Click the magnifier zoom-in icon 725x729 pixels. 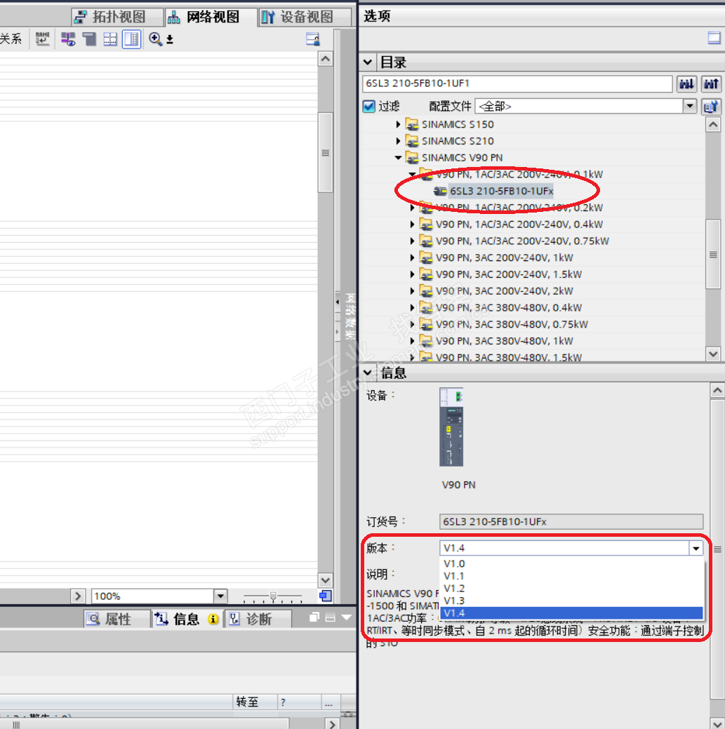coord(155,39)
